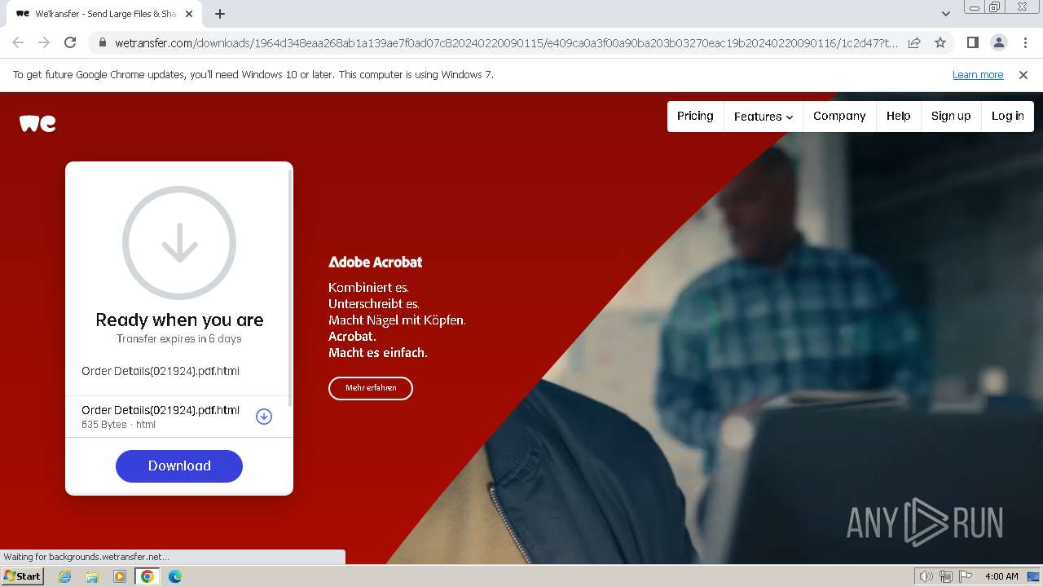This screenshot has height=587, width=1043.
Task: Expand the Features dropdown menu
Action: click(764, 117)
